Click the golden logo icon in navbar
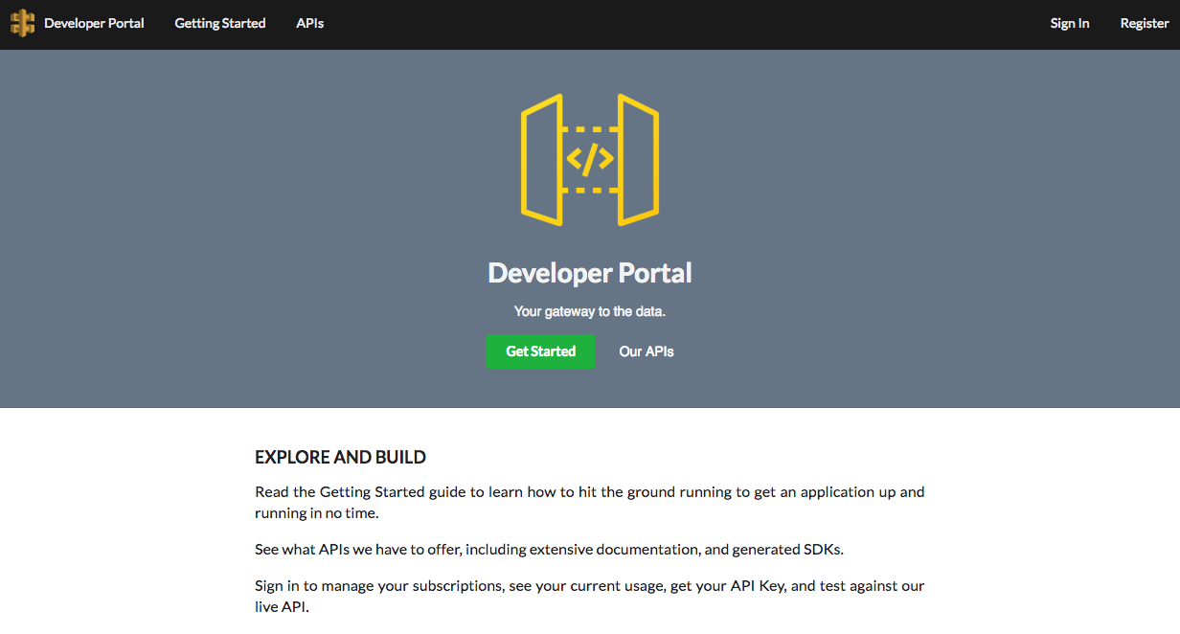The height and width of the screenshot is (634, 1180). (x=22, y=23)
